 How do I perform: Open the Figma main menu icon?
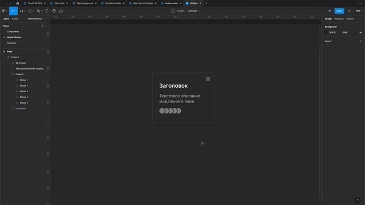(x=3, y=11)
